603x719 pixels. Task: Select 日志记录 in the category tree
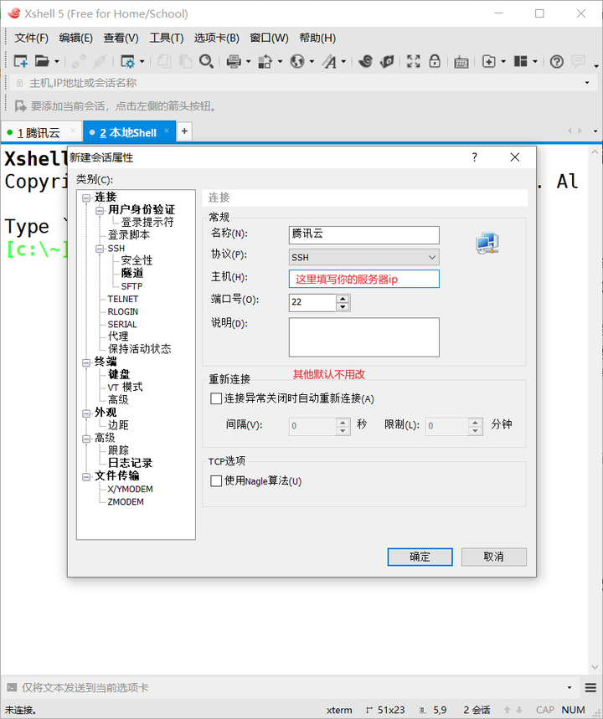[x=130, y=463]
